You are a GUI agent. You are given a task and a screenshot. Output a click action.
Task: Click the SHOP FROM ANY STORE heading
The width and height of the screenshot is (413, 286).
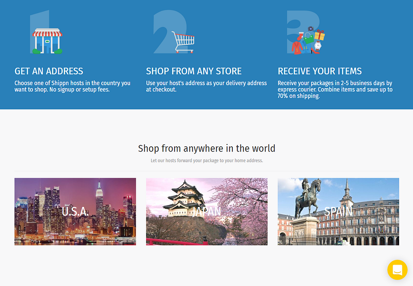tap(194, 71)
